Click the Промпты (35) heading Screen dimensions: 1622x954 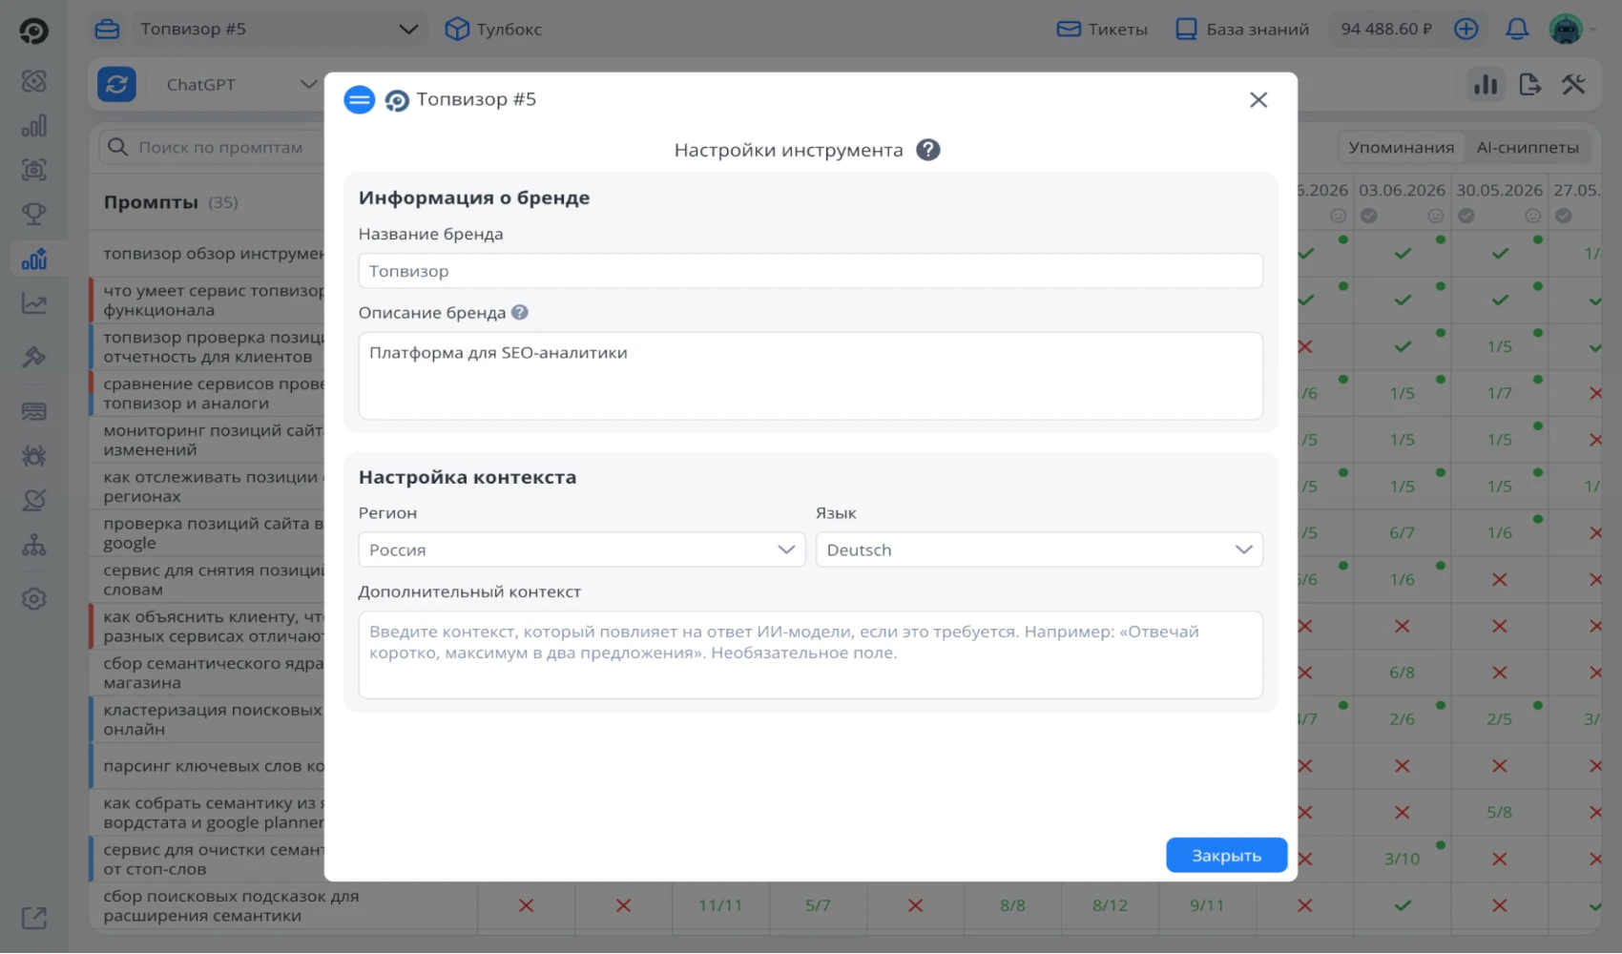[x=171, y=202]
